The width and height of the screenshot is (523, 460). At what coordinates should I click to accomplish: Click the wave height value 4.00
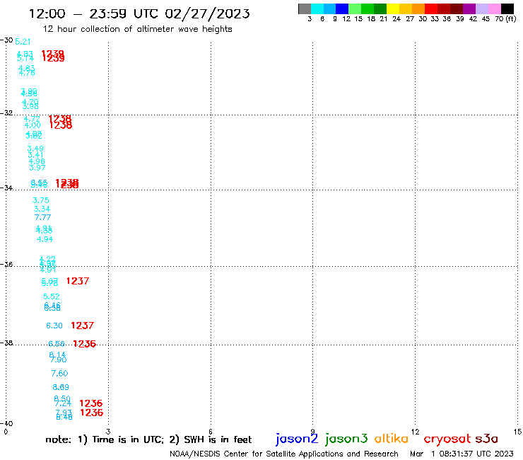coord(33,125)
